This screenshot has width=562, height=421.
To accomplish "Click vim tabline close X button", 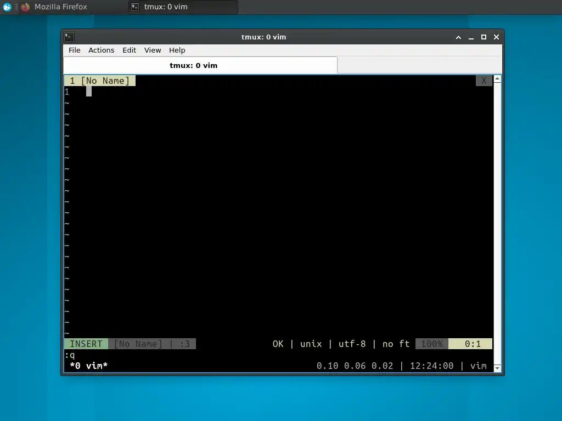I will click(x=484, y=81).
